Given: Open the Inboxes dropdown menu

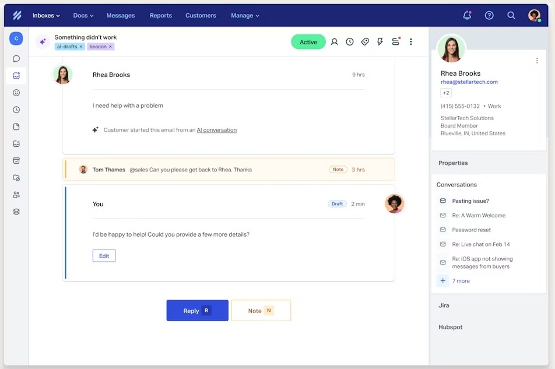Looking at the screenshot, I should pos(47,16).
